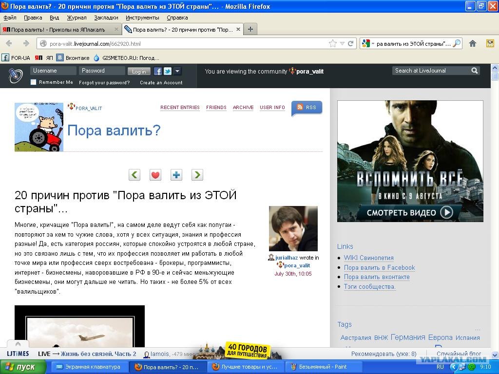The width and height of the screenshot is (499, 374).
Task: Click LiveJournal search magnifier icon
Action: click(x=474, y=71)
